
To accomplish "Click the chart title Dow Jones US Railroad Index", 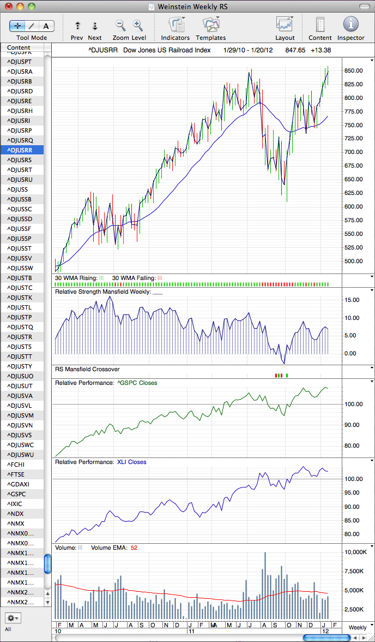I will click(167, 50).
